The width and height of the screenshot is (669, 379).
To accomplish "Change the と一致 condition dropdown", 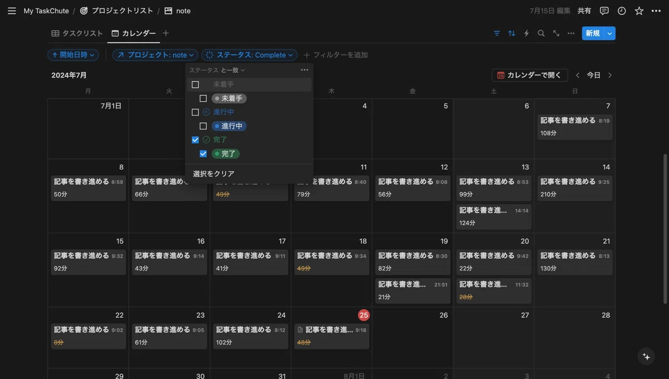I will pyautogui.click(x=233, y=70).
